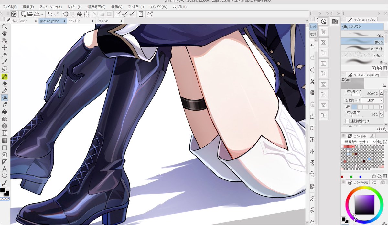388x225 pixels.
Task: Clear canvas with spinner icon
Action: pyautogui.click(x=66, y=14)
